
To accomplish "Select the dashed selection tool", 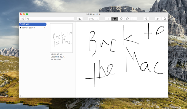I will (x=134, y=19).
